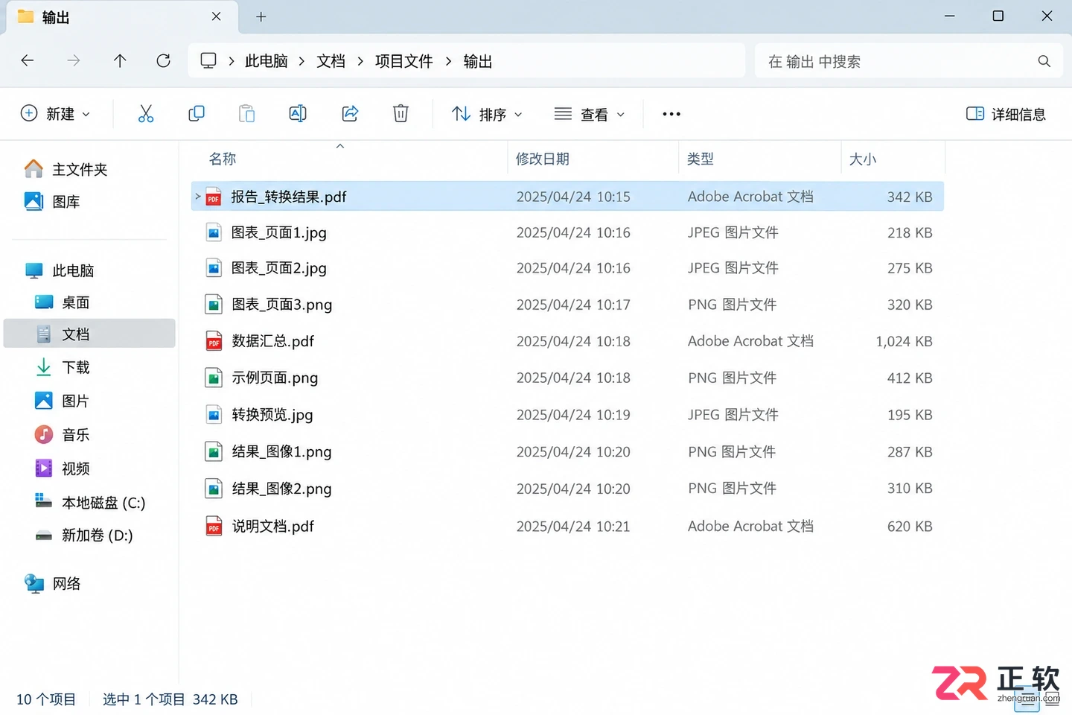Click the 1,024 KB size cell

pyautogui.click(x=904, y=341)
